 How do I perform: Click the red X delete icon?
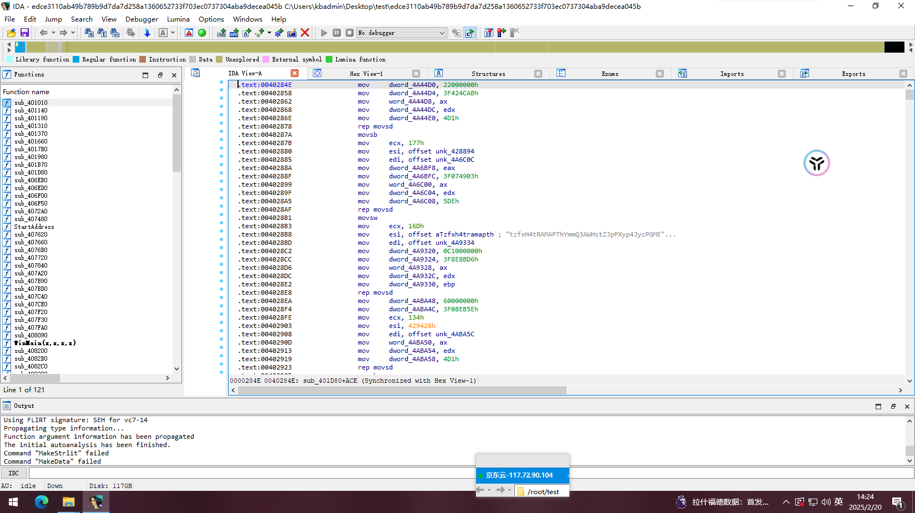tap(305, 33)
